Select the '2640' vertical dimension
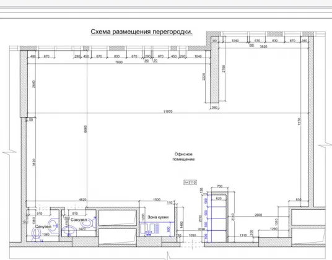Viewport: 332px width, 260px height. point(34,84)
